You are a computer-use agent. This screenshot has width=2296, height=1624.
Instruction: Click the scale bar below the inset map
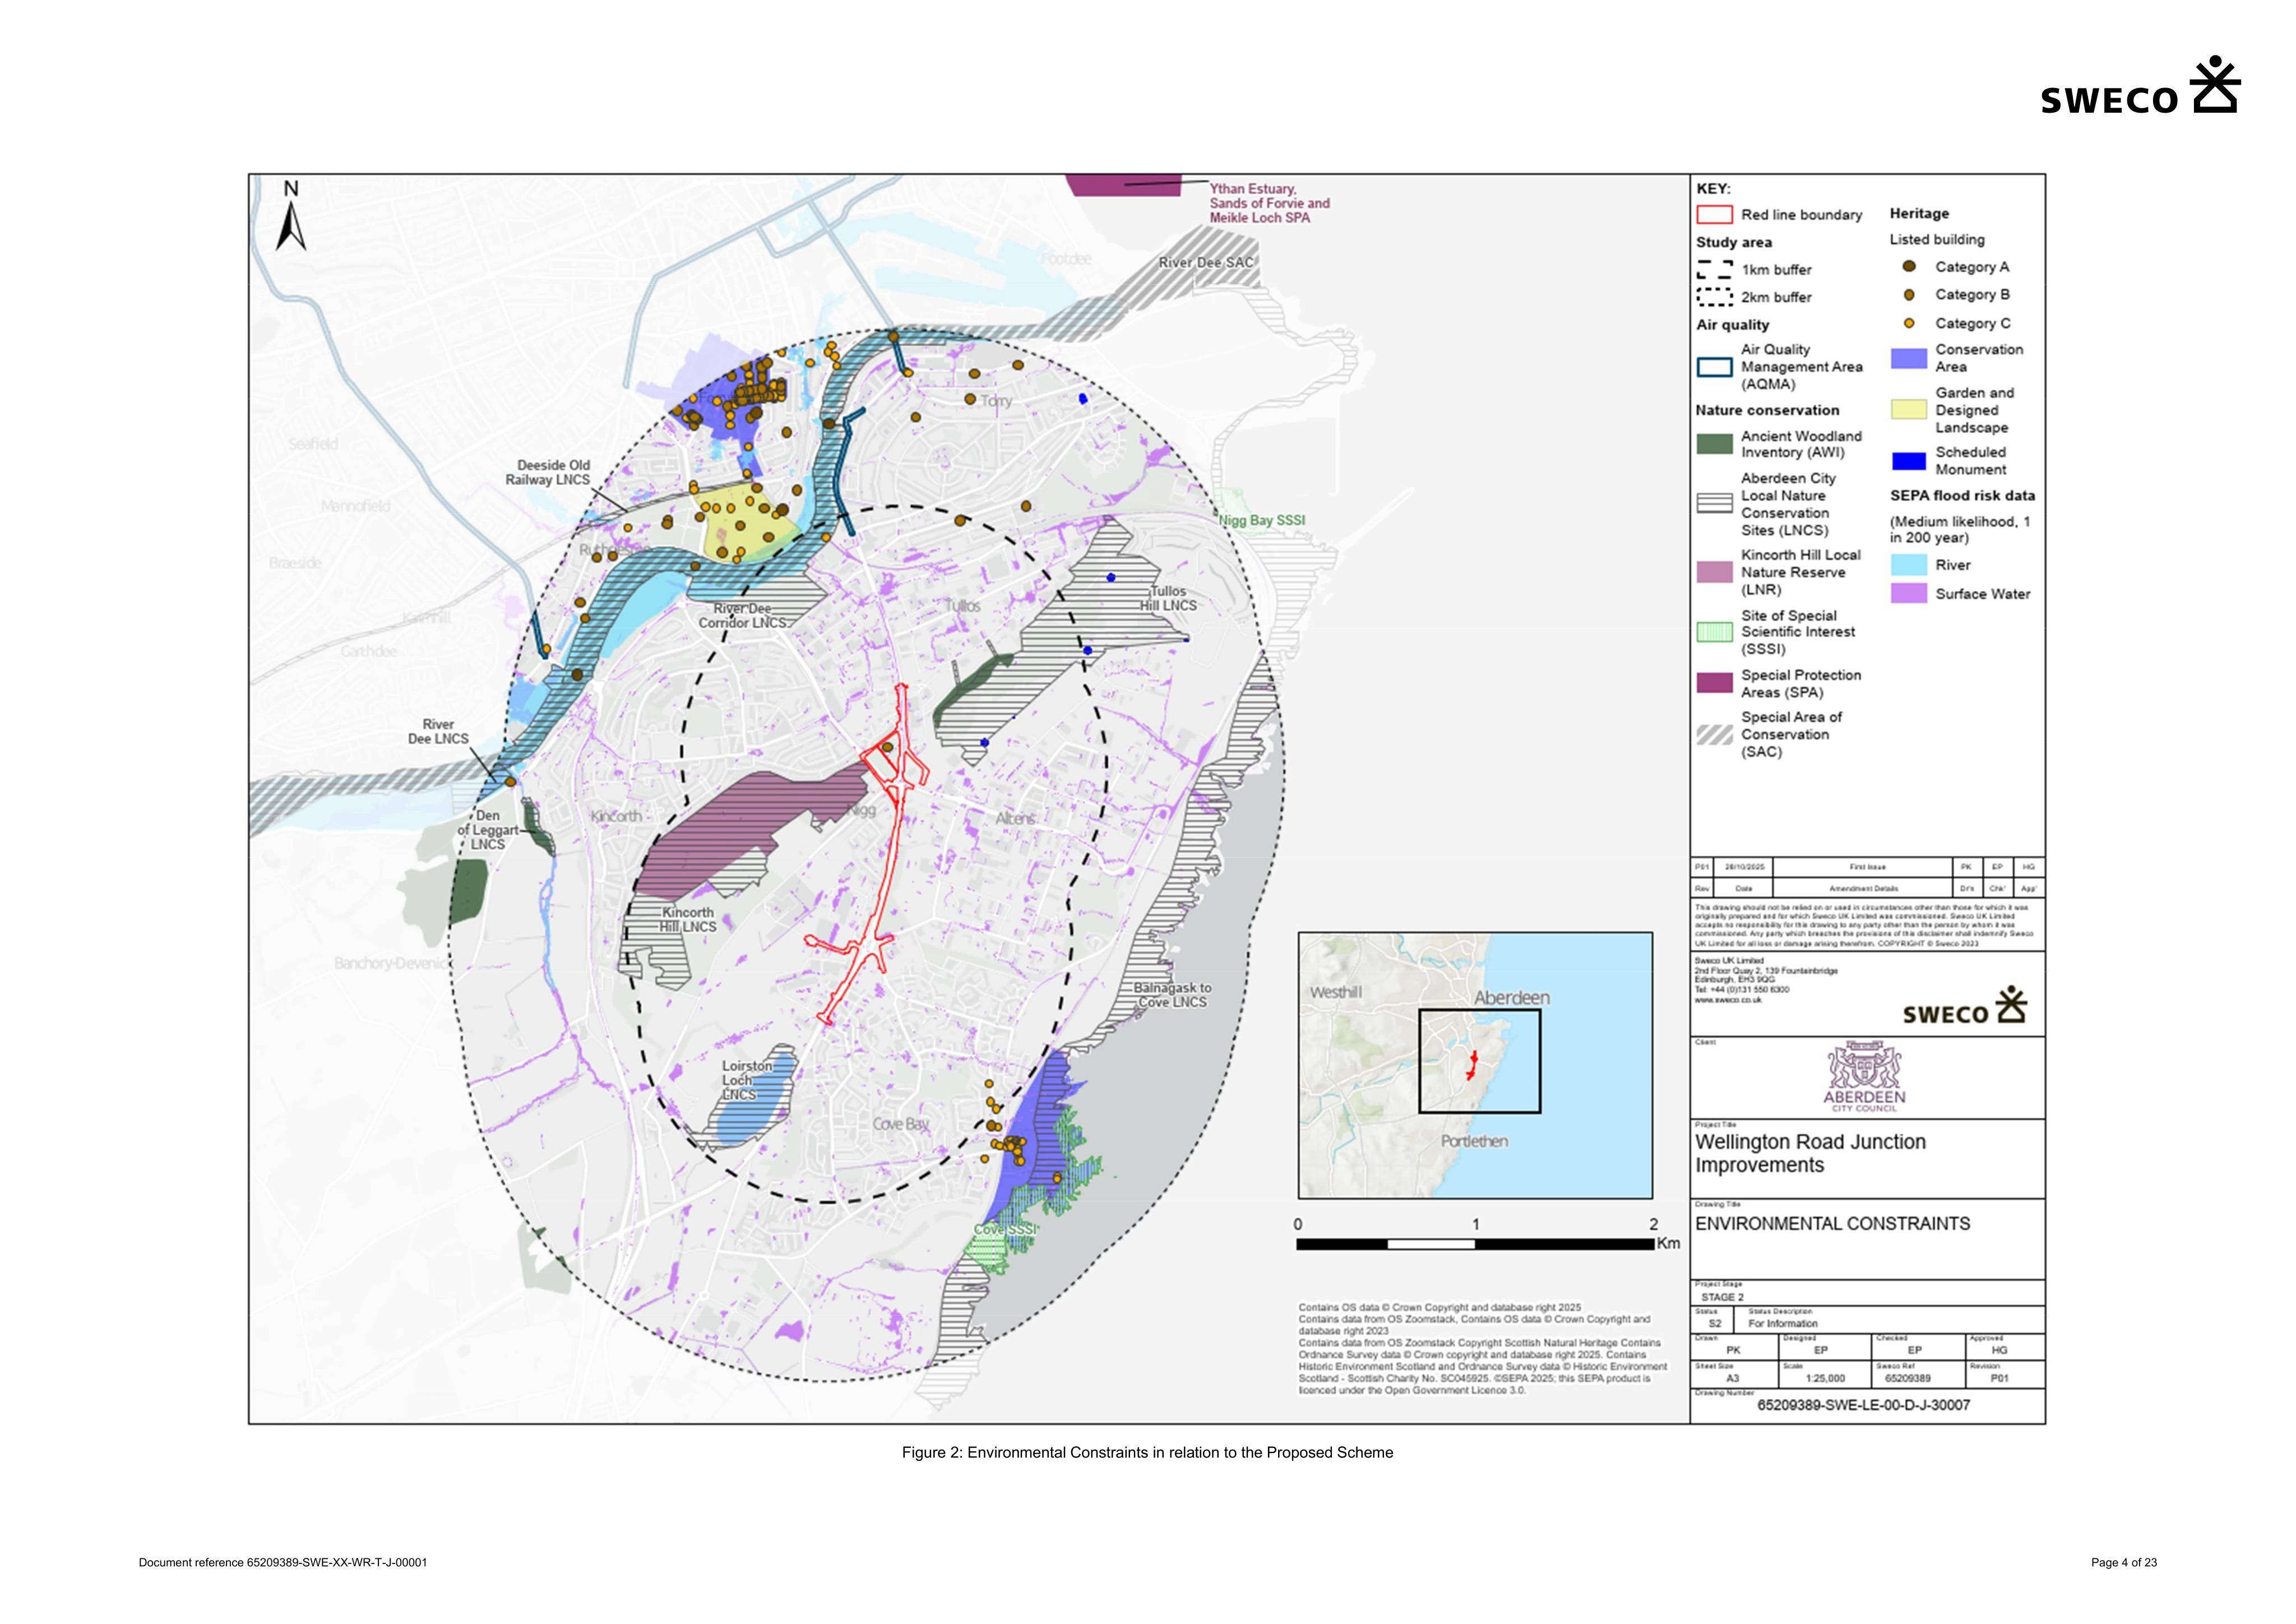pos(1475,1244)
